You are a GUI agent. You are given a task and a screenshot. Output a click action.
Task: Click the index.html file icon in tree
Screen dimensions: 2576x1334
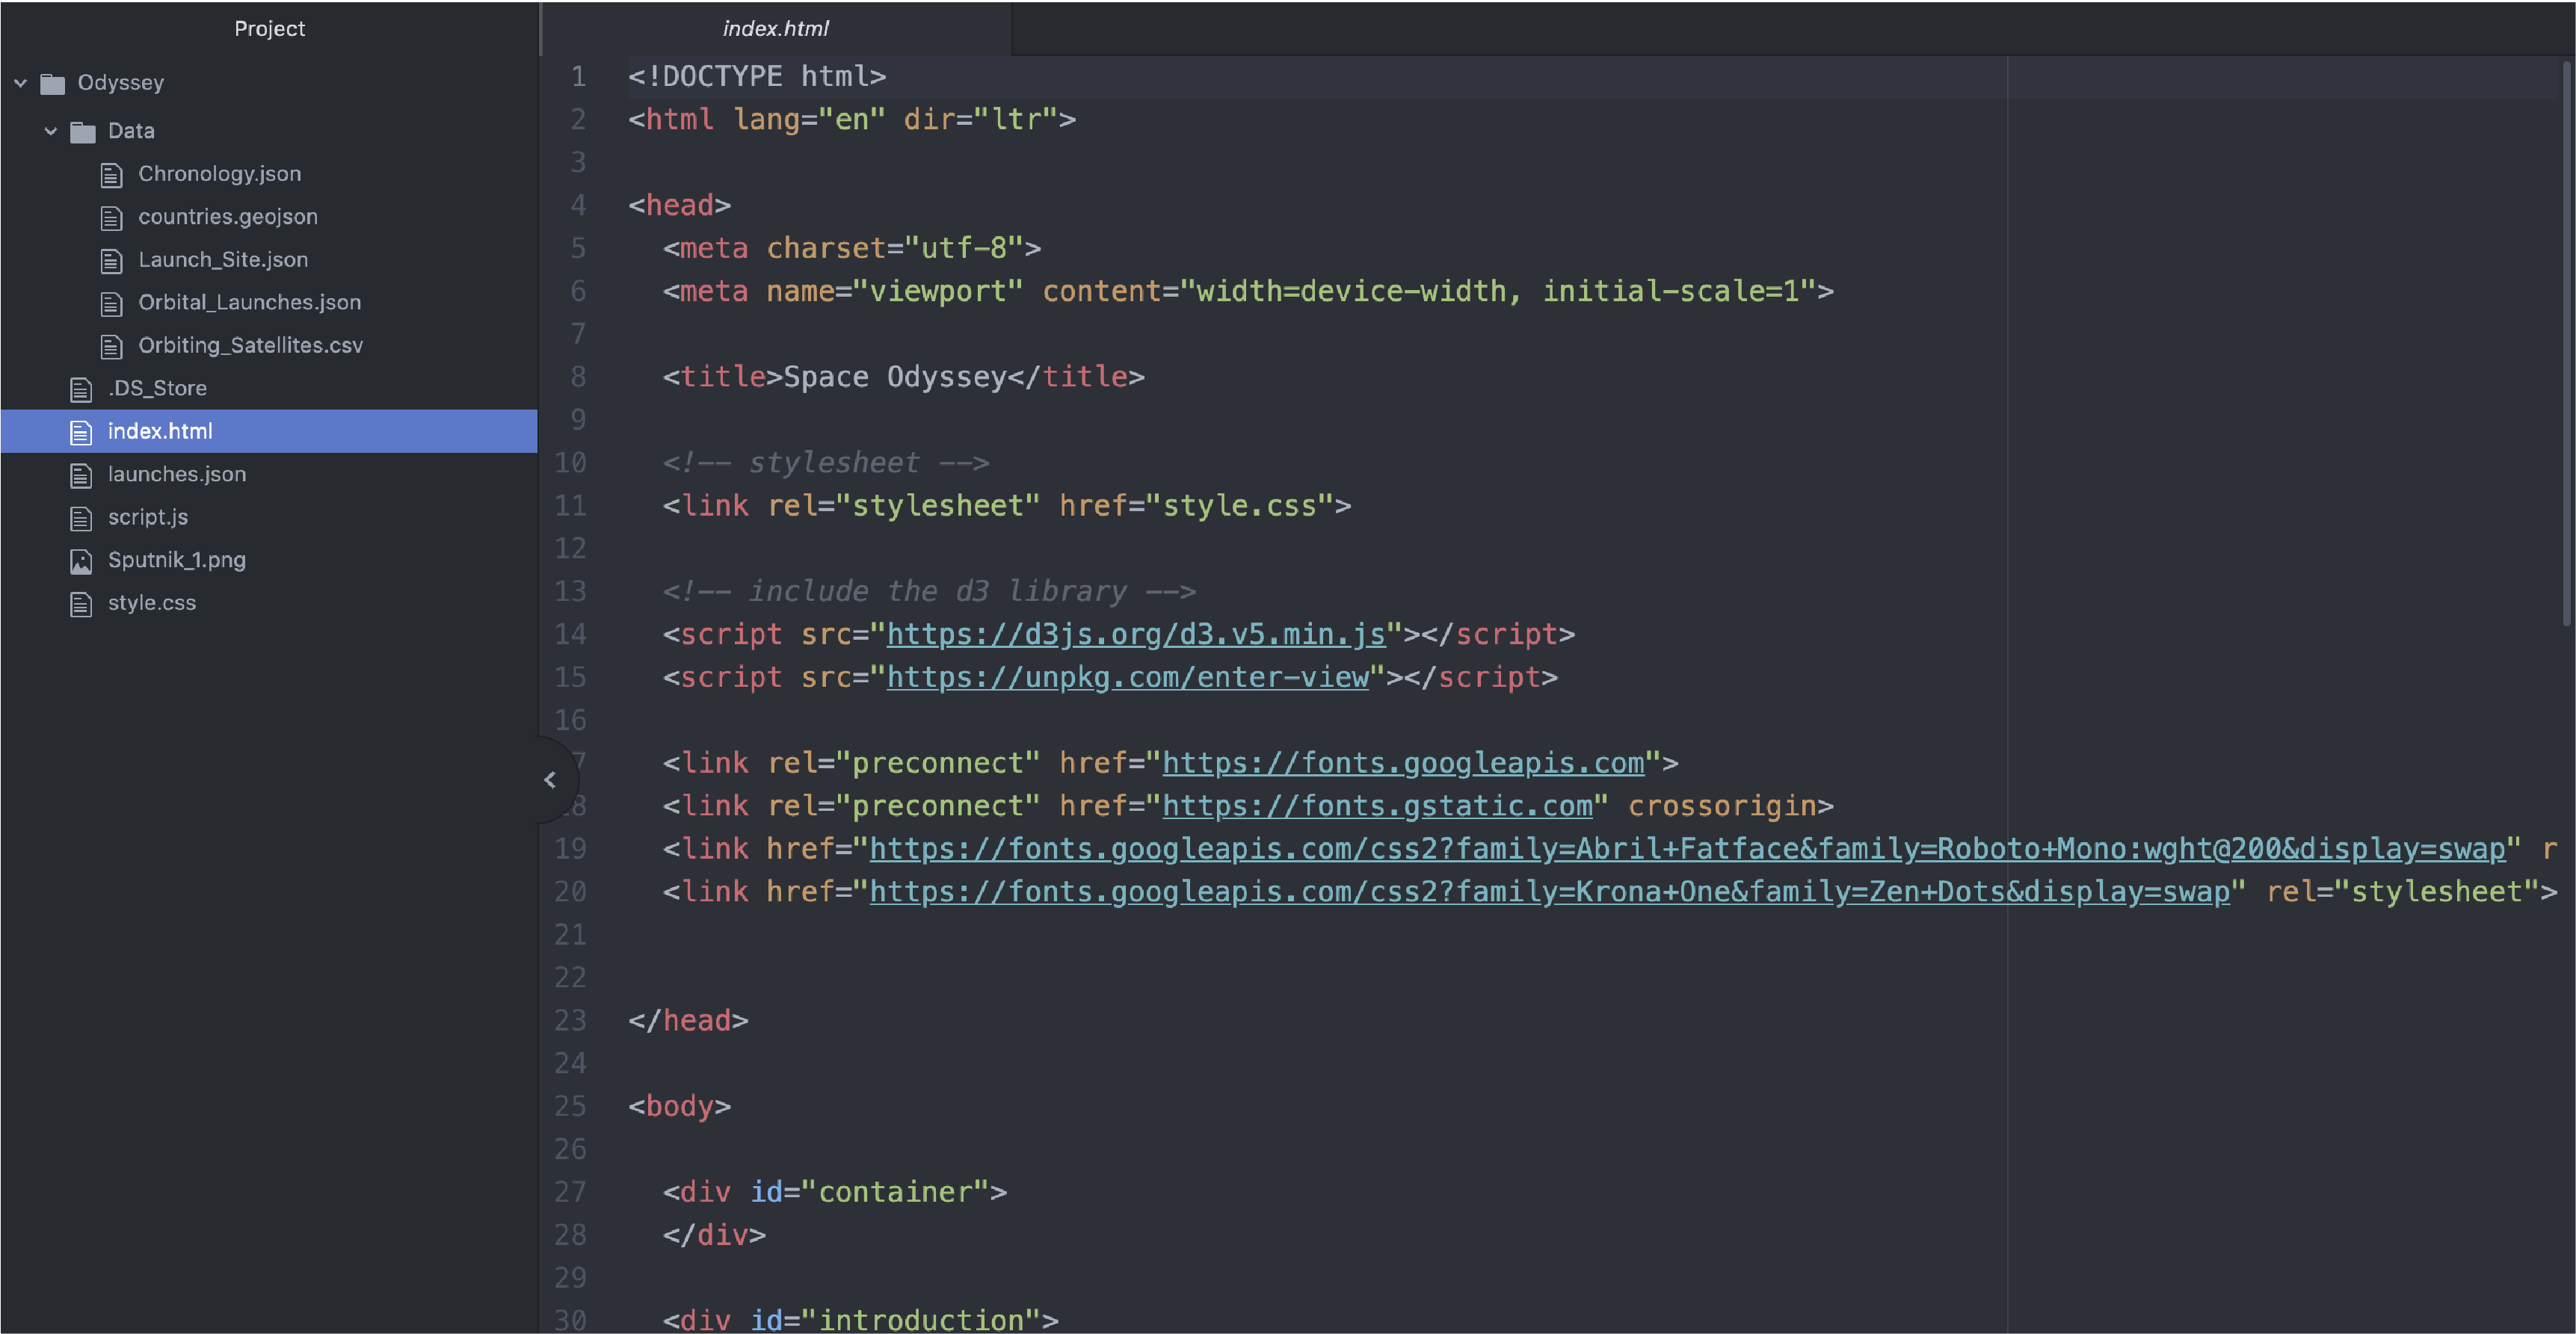82,432
